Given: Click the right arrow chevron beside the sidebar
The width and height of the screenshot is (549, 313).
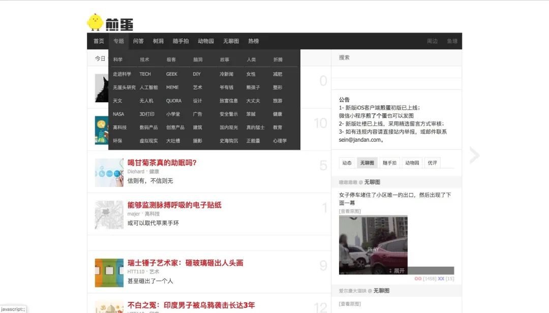Looking at the screenshot, I should click(474, 155).
